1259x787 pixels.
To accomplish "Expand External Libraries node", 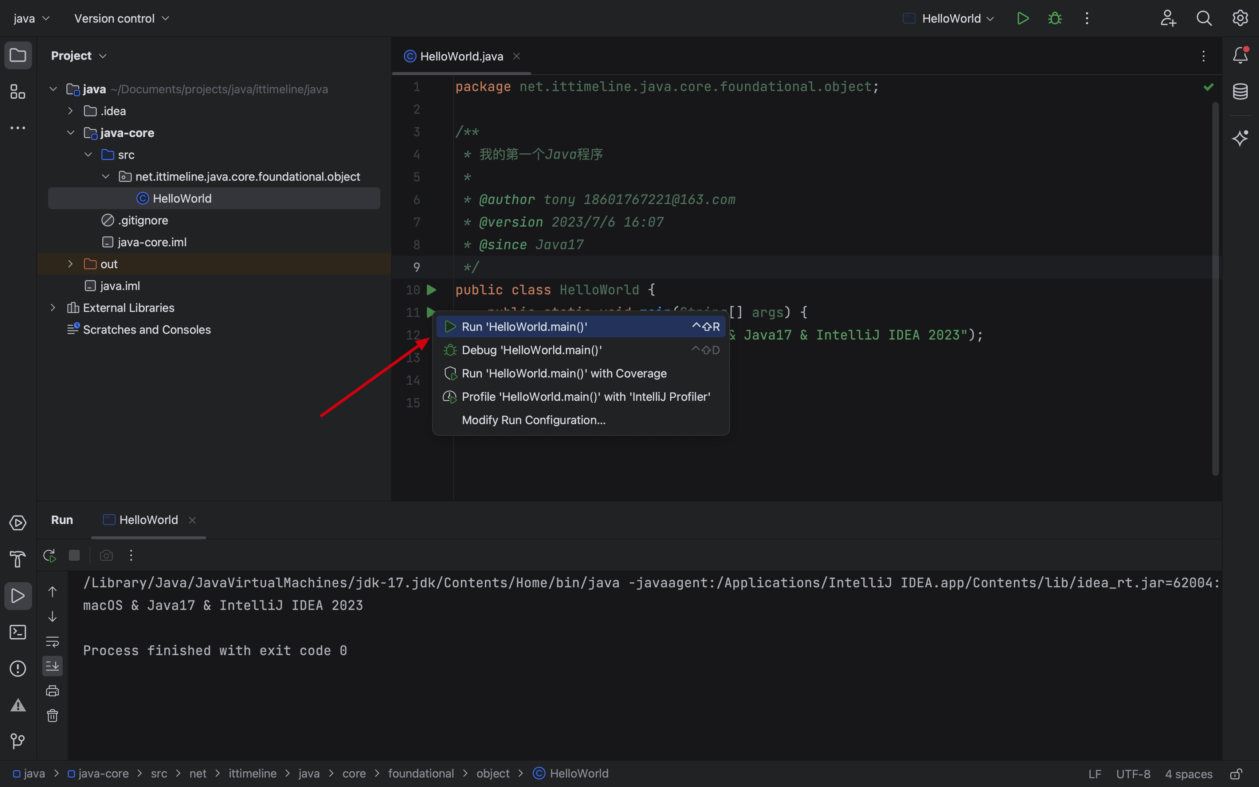I will point(53,308).
